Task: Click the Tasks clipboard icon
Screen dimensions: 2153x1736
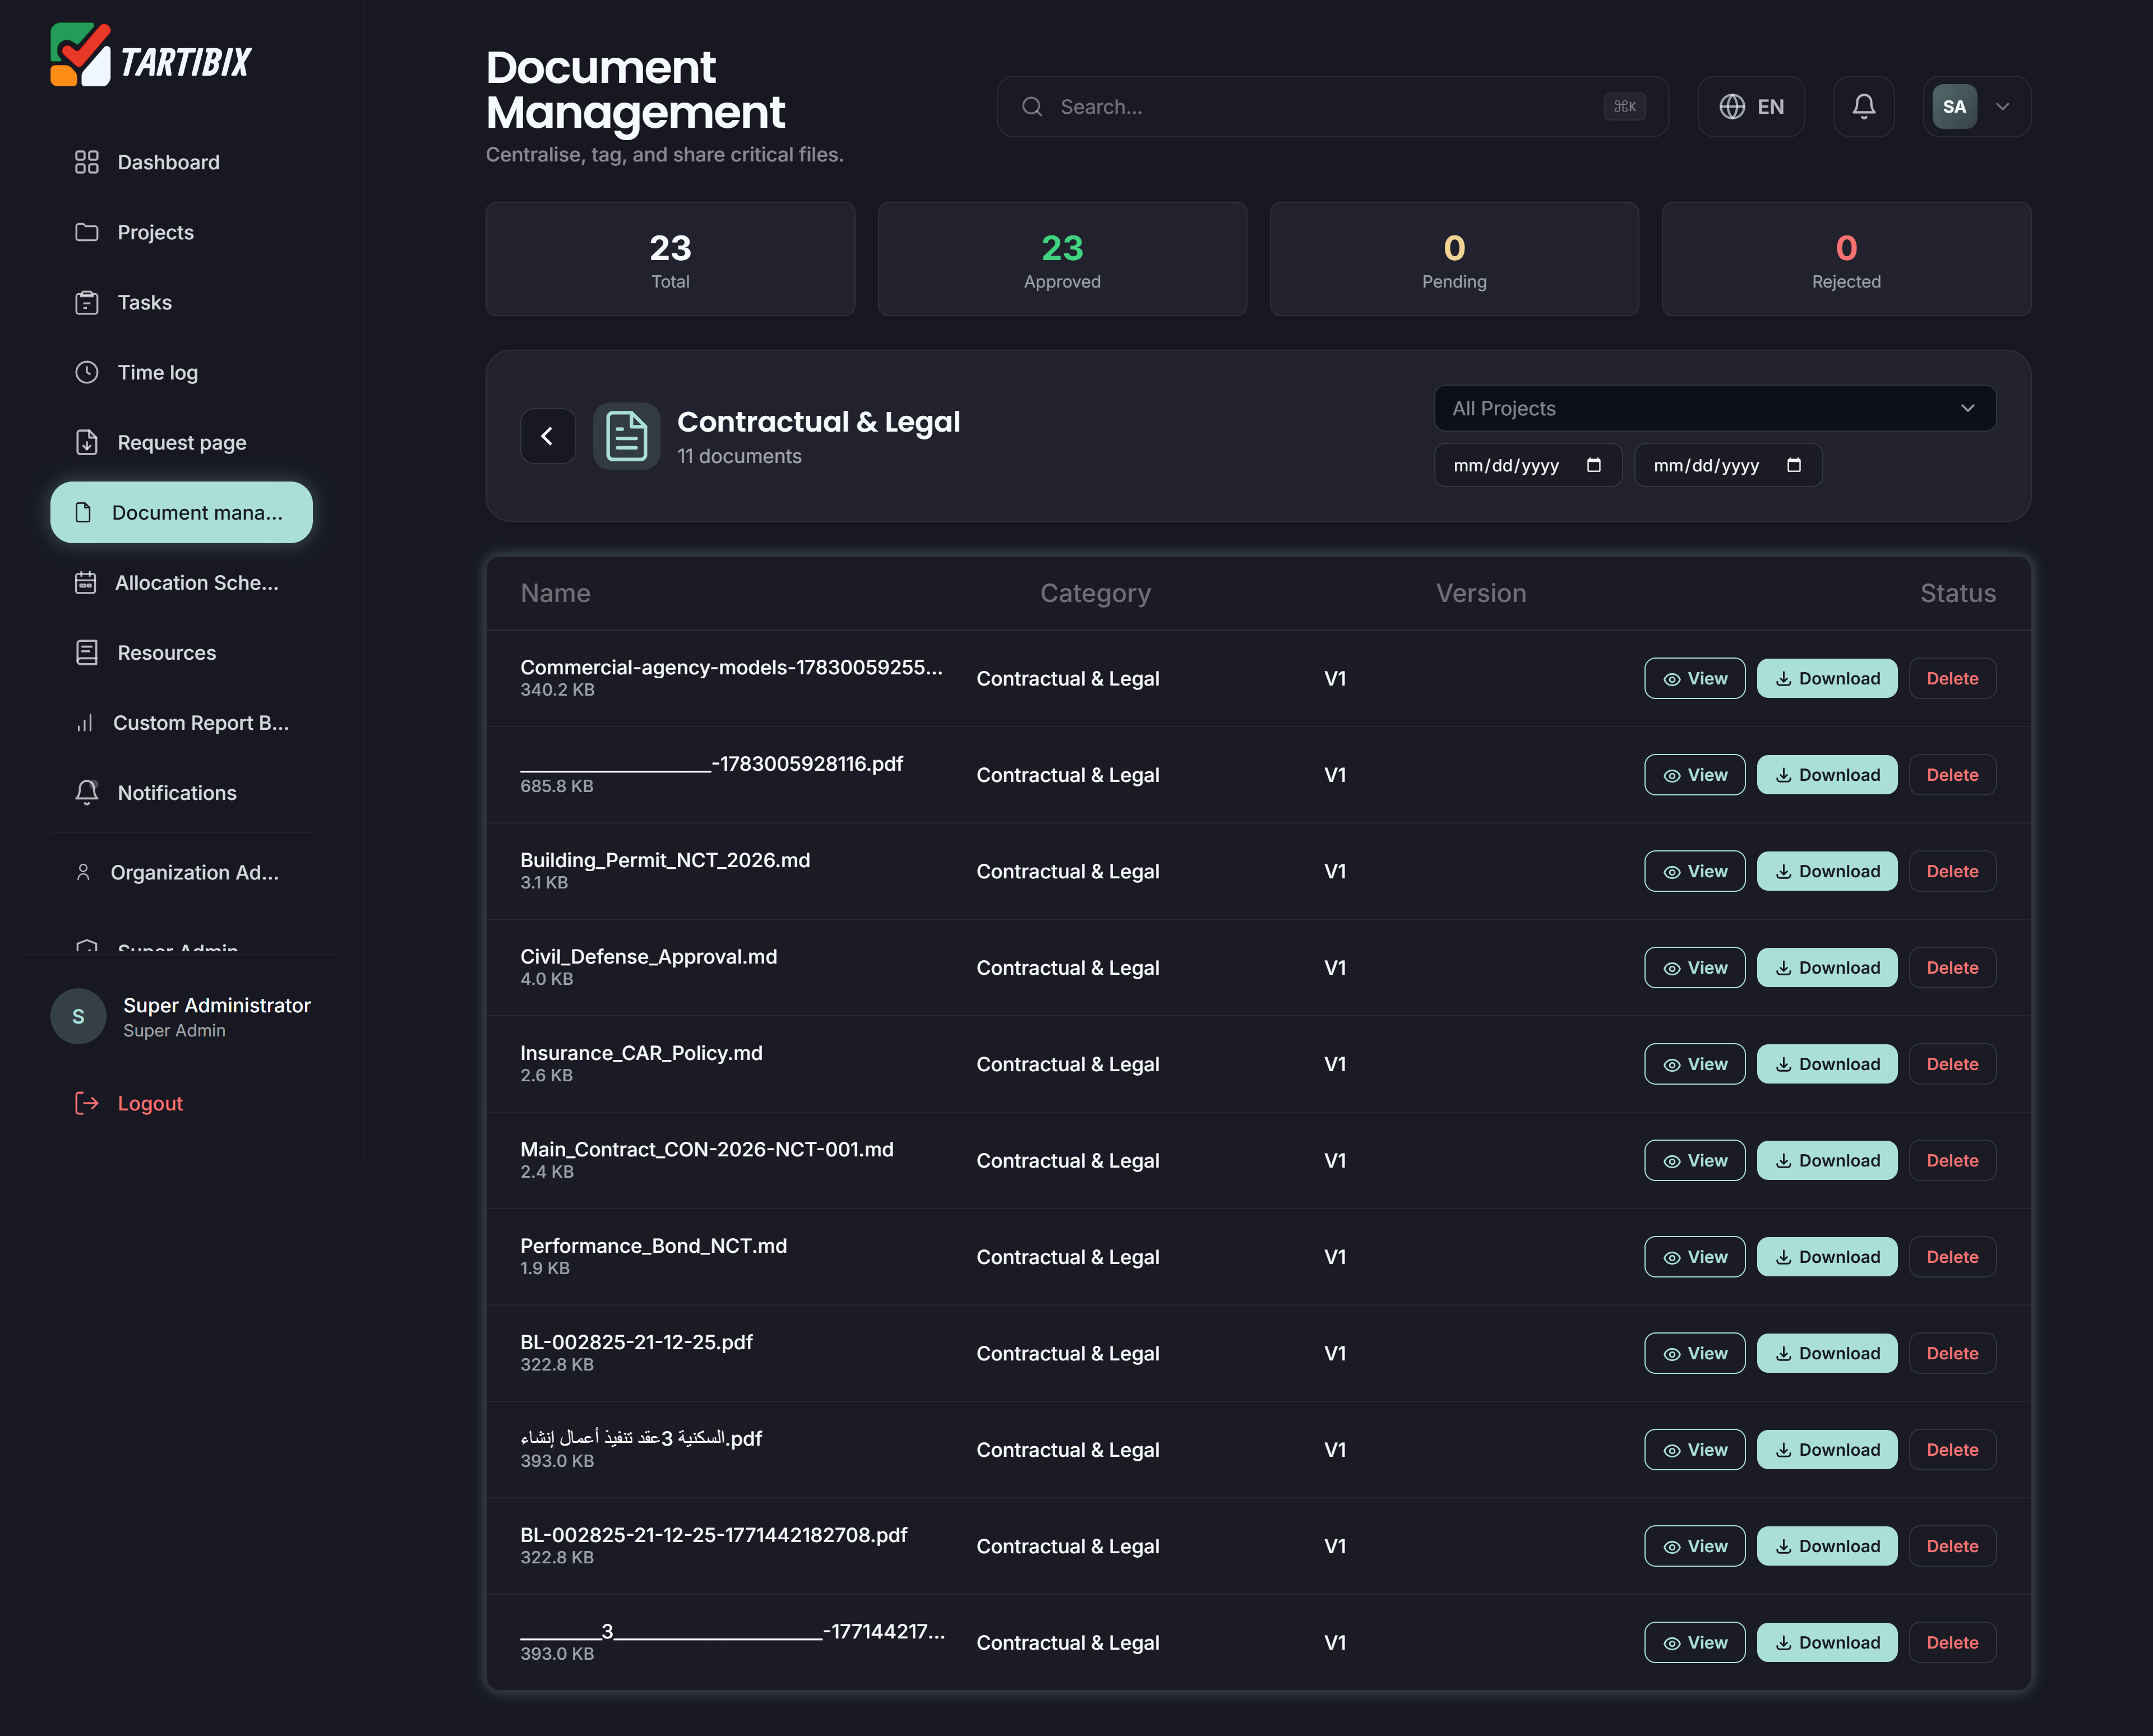Action: tap(87, 302)
